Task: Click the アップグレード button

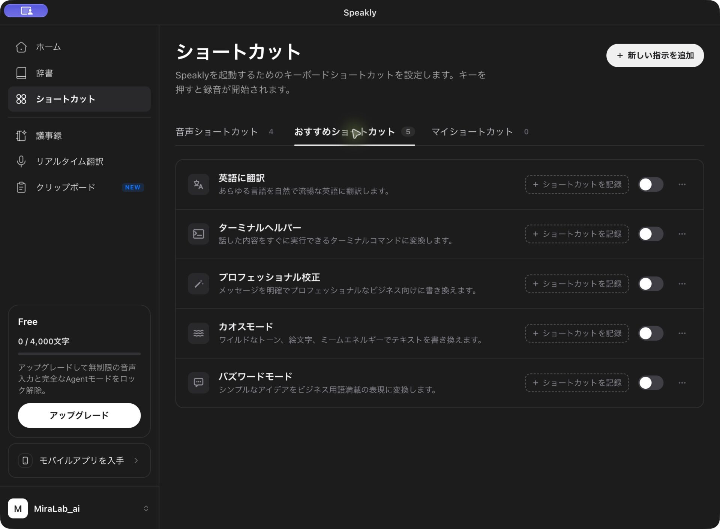Action: pos(79,415)
